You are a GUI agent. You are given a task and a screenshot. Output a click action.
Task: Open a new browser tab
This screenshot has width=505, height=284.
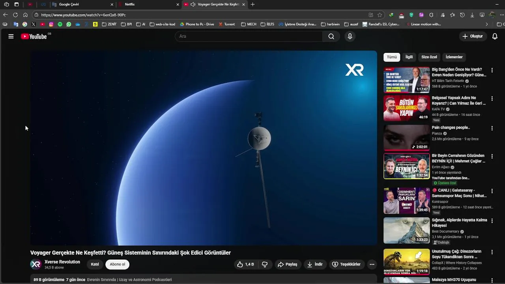point(252,4)
